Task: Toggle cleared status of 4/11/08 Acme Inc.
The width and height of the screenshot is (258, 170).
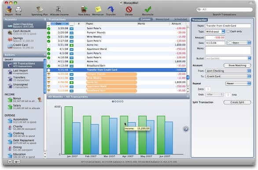Action: [49, 62]
